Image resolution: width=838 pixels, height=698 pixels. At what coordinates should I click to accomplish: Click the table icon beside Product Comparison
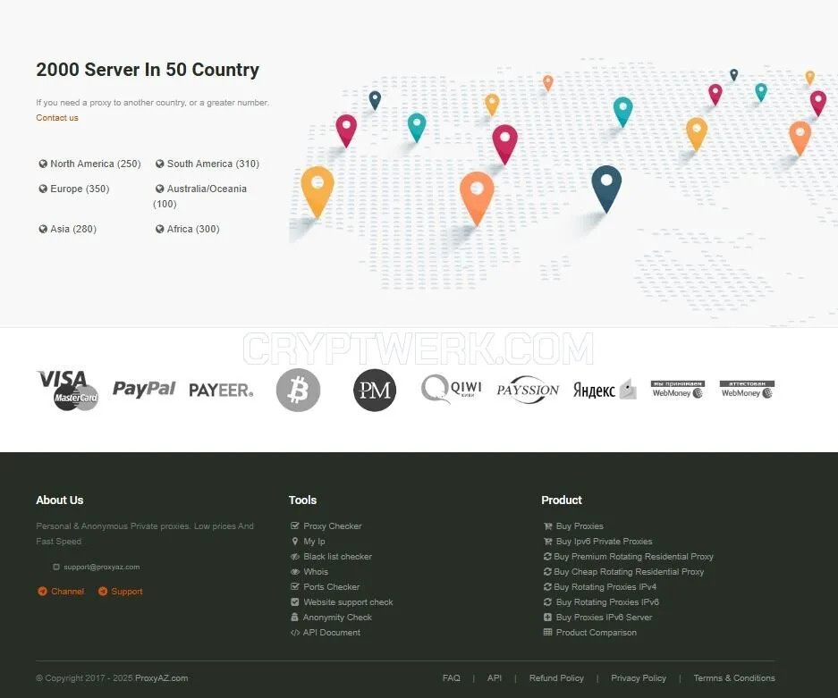547,633
